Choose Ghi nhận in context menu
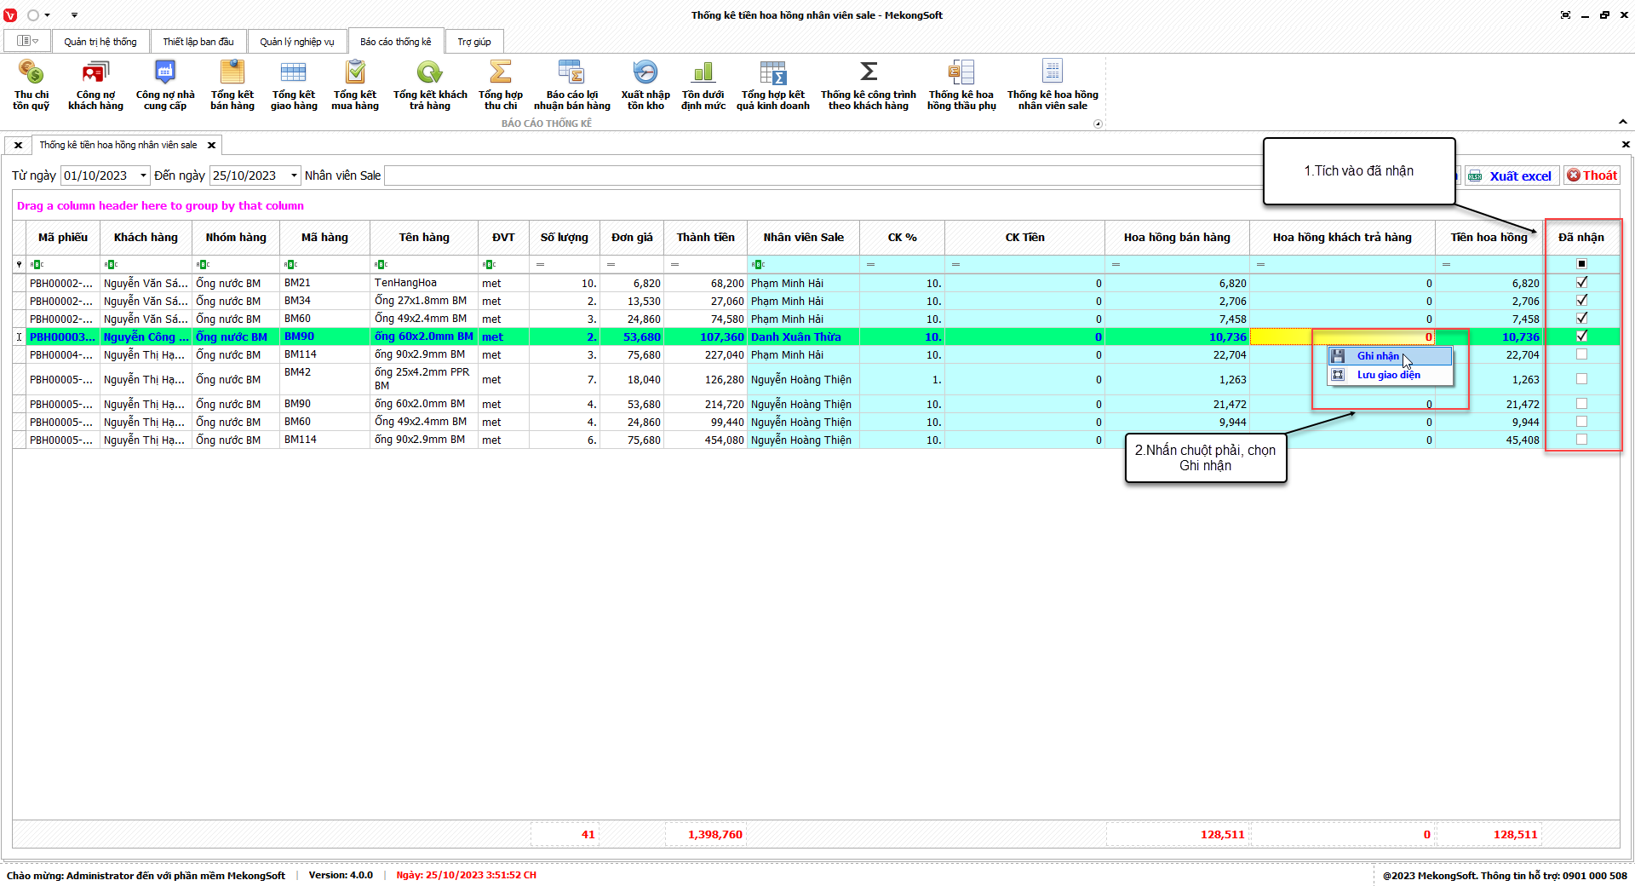1635x886 pixels. click(1377, 356)
